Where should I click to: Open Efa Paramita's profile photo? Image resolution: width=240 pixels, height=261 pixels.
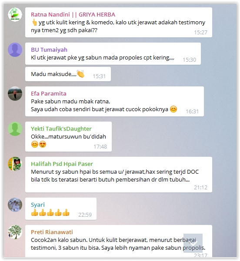click(x=15, y=93)
